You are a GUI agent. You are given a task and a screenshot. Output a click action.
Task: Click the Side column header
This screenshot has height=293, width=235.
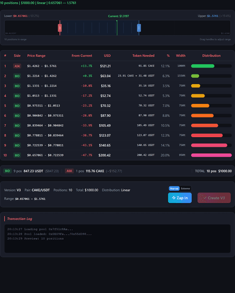pos(17,56)
